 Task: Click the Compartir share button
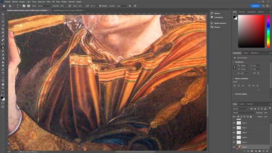click(x=255, y=6)
